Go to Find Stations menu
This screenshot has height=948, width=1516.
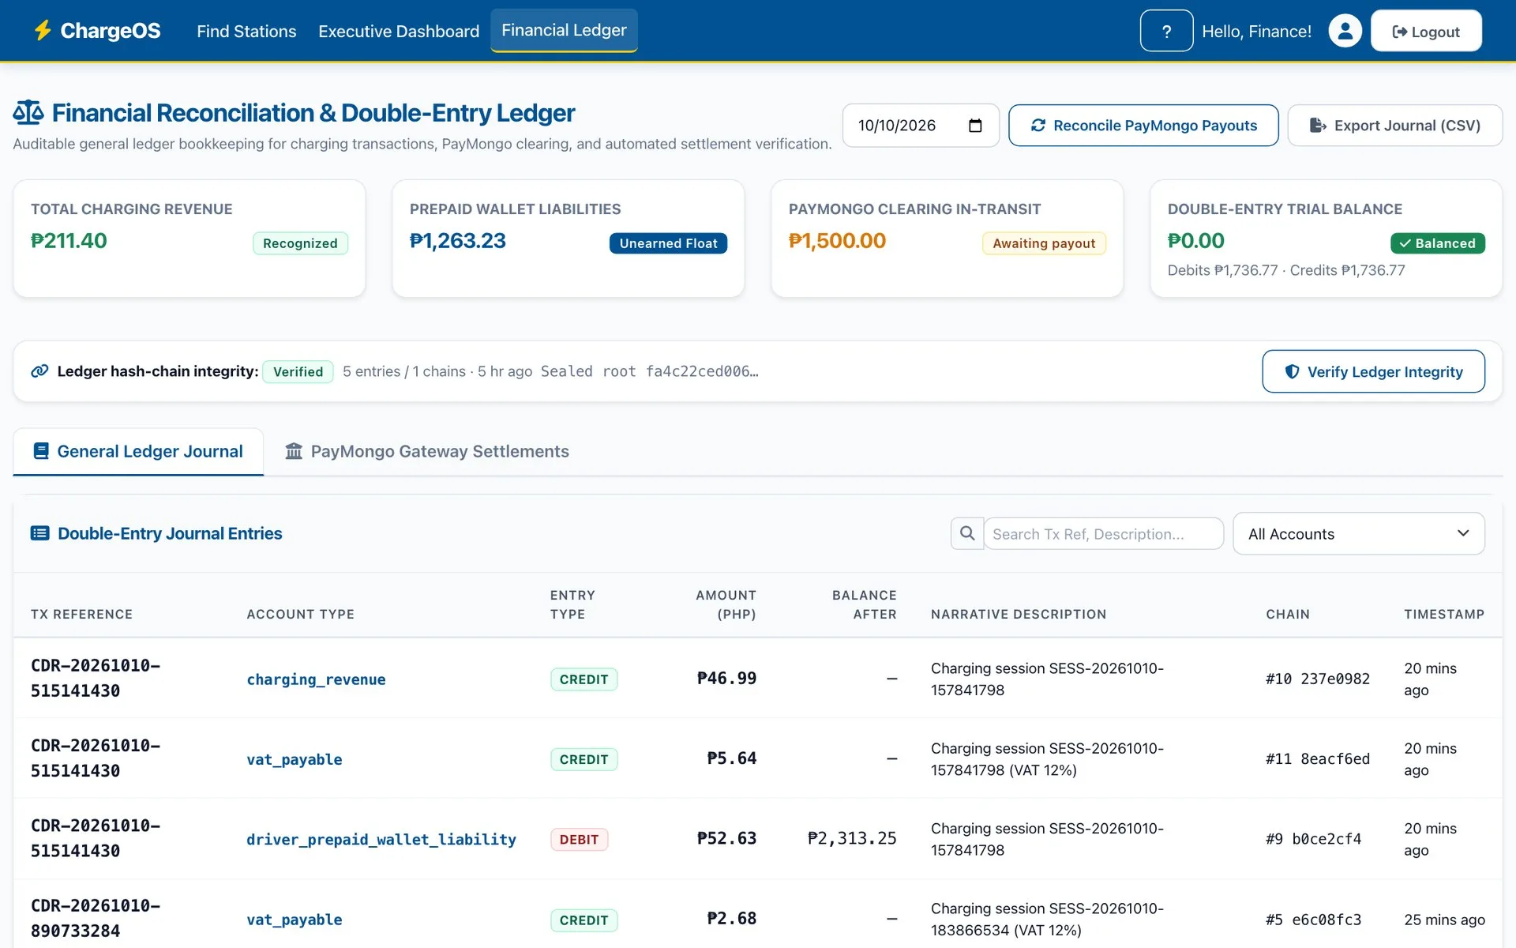(x=246, y=32)
